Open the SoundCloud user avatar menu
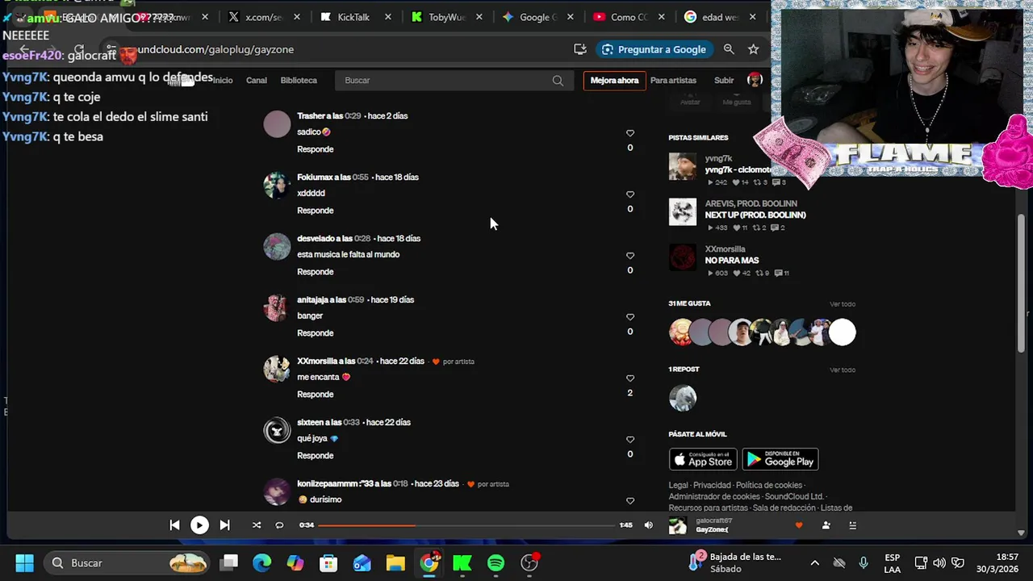This screenshot has width=1033, height=581. pos(755,80)
